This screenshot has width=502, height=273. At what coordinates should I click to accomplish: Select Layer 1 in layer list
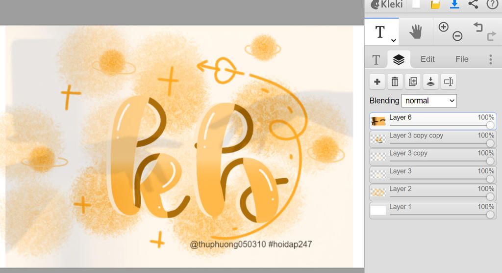(433, 211)
